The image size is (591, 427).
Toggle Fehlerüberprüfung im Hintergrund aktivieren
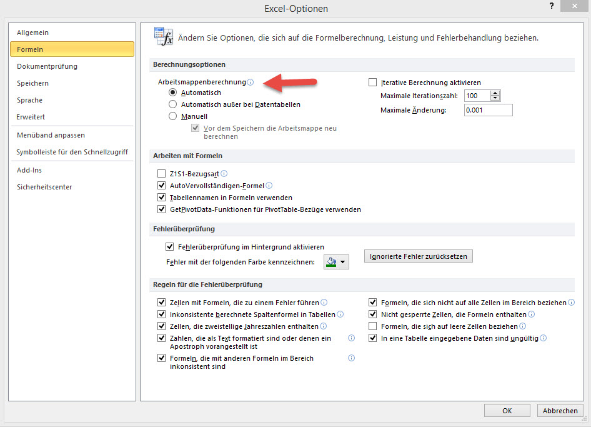[x=169, y=247]
